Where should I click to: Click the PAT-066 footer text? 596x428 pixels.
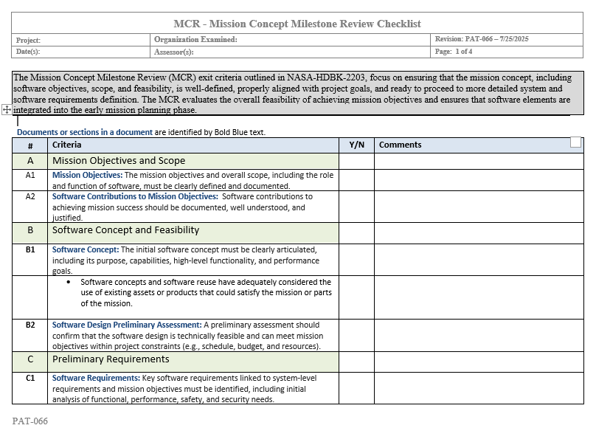pos(30,421)
